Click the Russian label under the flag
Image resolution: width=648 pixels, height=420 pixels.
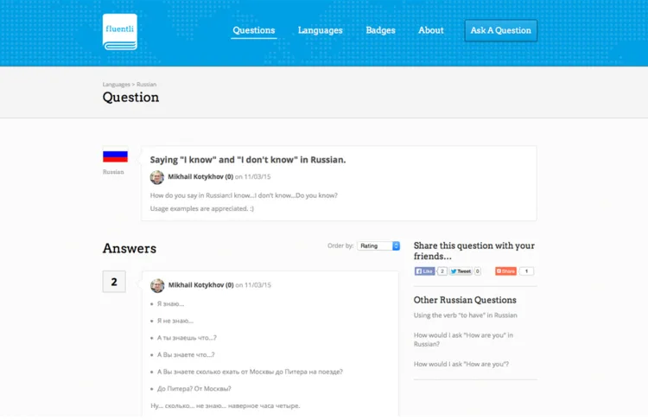tap(113, 172)
